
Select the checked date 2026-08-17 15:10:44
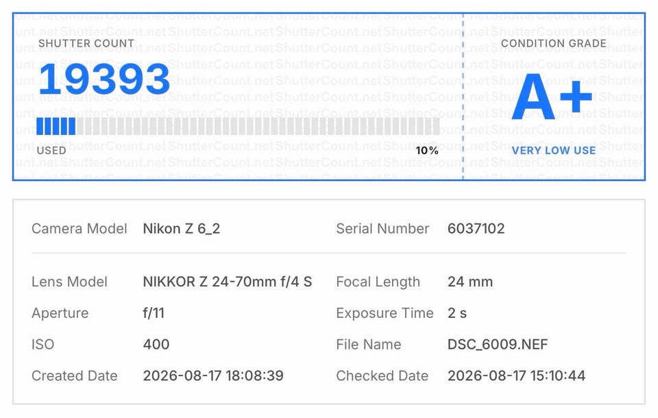click(517, 376)
